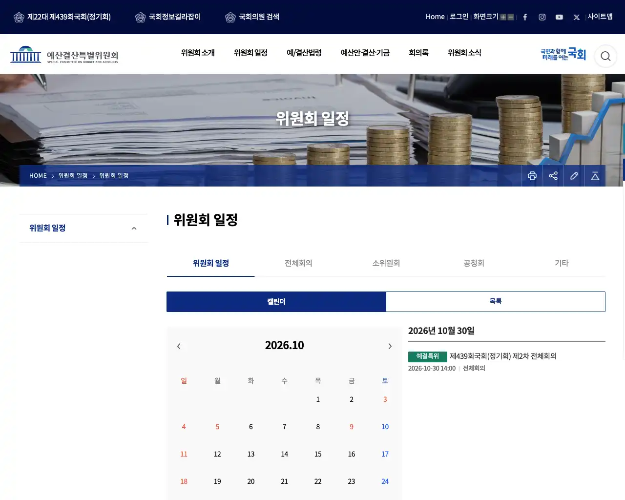
Task: Switch to 기타 tab
Action: [x=562, y=263]
